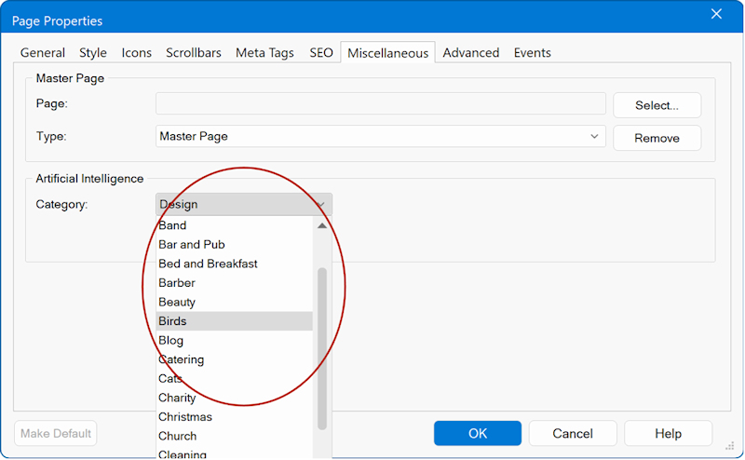The image size is (745, 460).
Task: Switch to the Events tab
Action: pyautogui.click(x=533, y=53)
